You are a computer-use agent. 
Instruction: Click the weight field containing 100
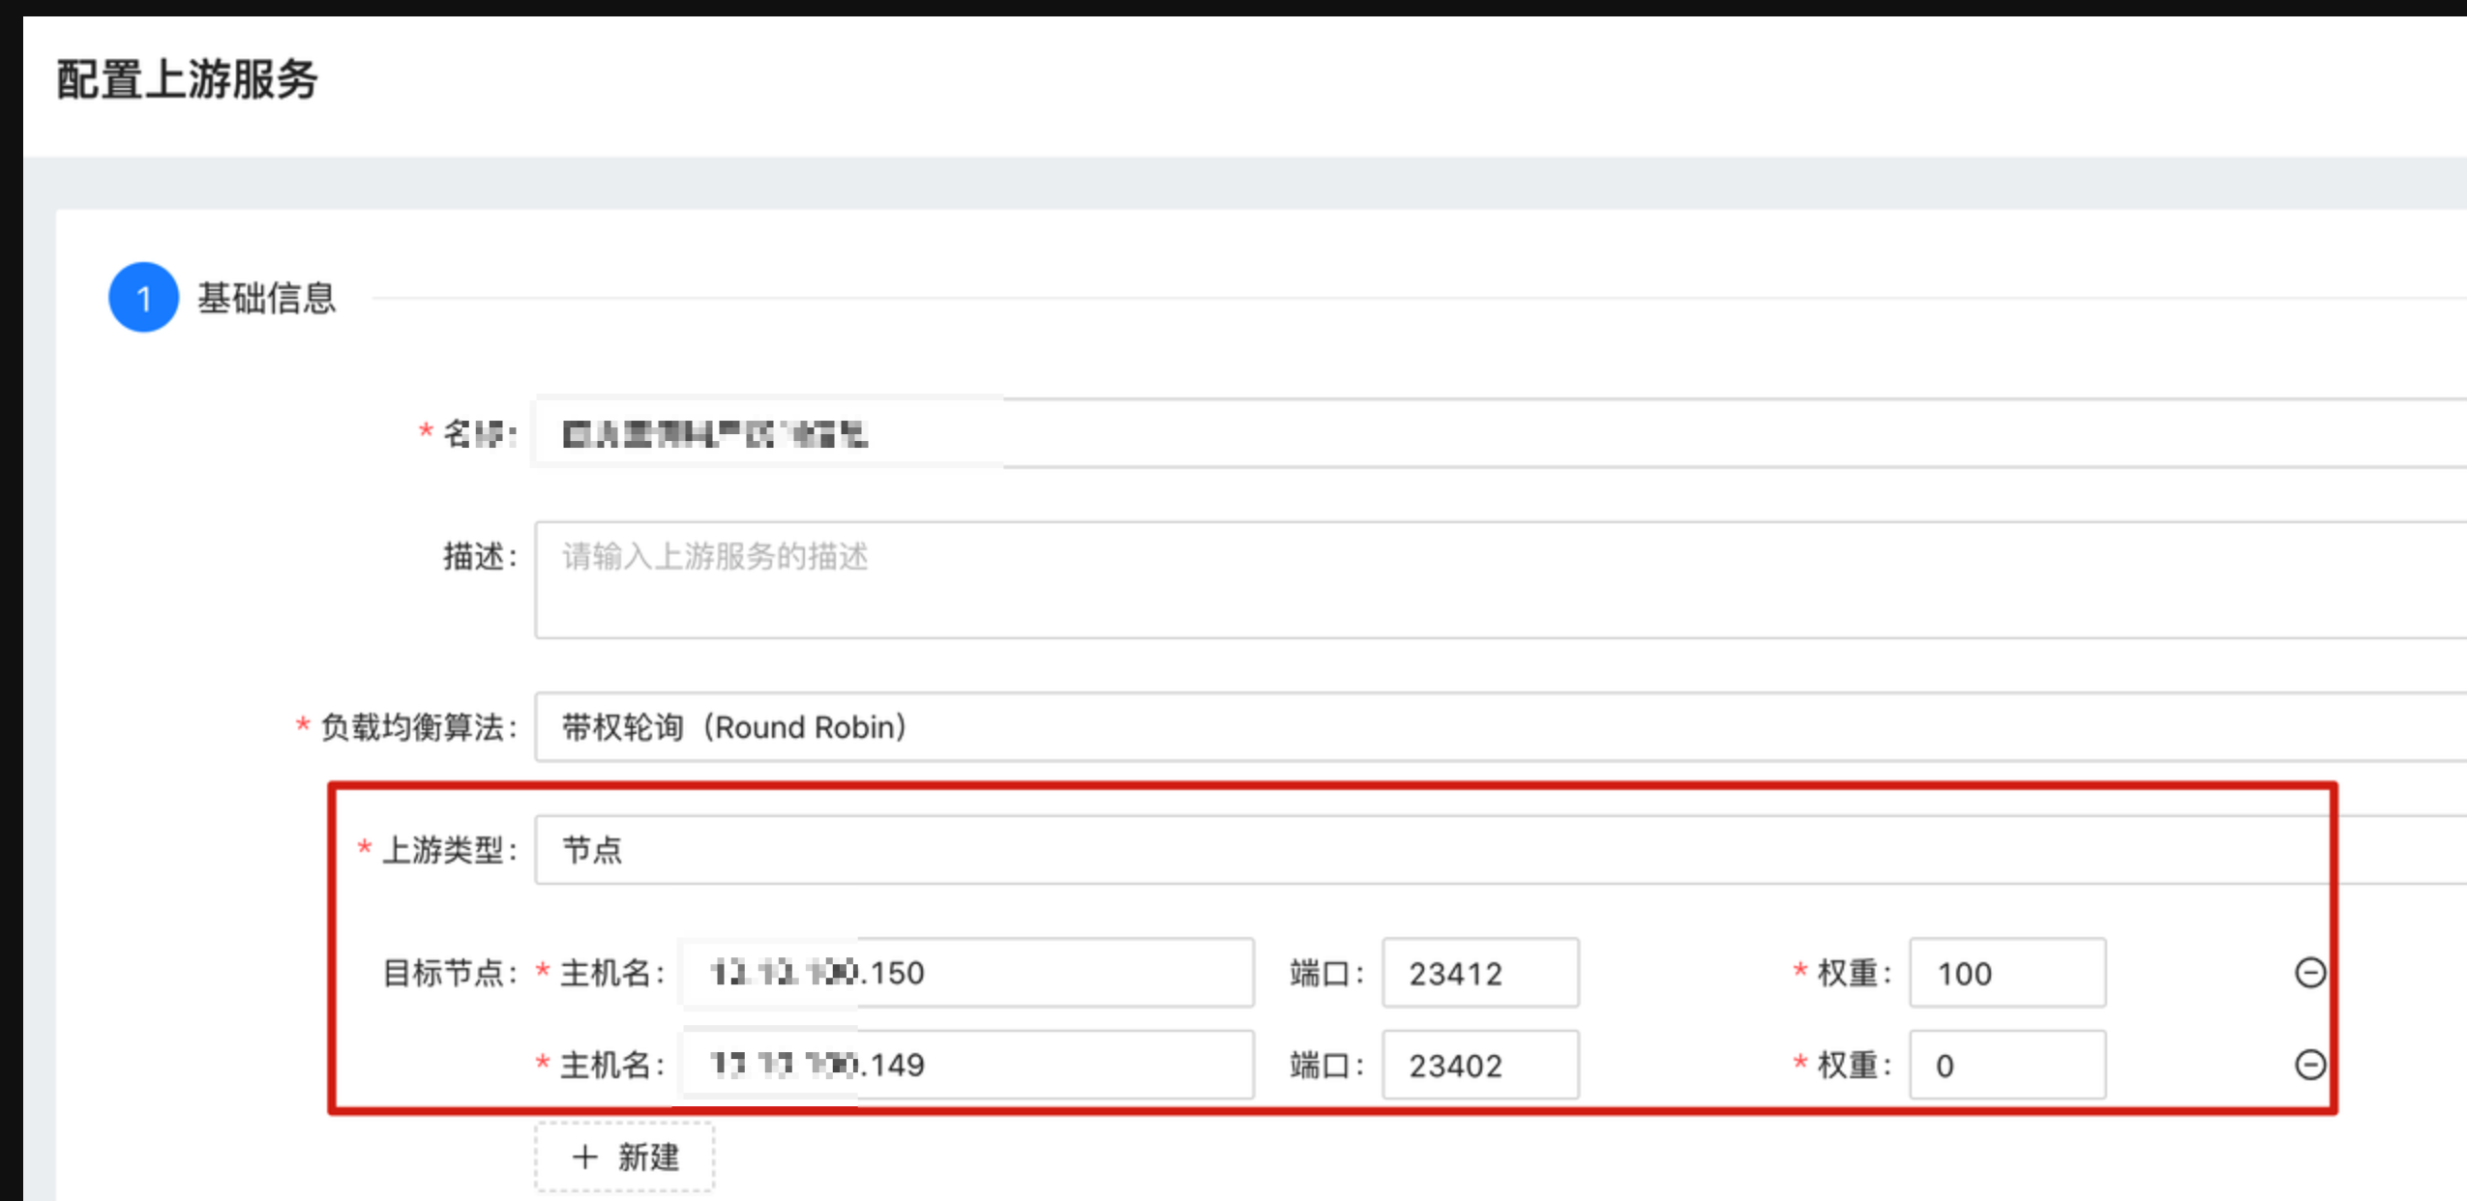click(x=2007, y=973)
